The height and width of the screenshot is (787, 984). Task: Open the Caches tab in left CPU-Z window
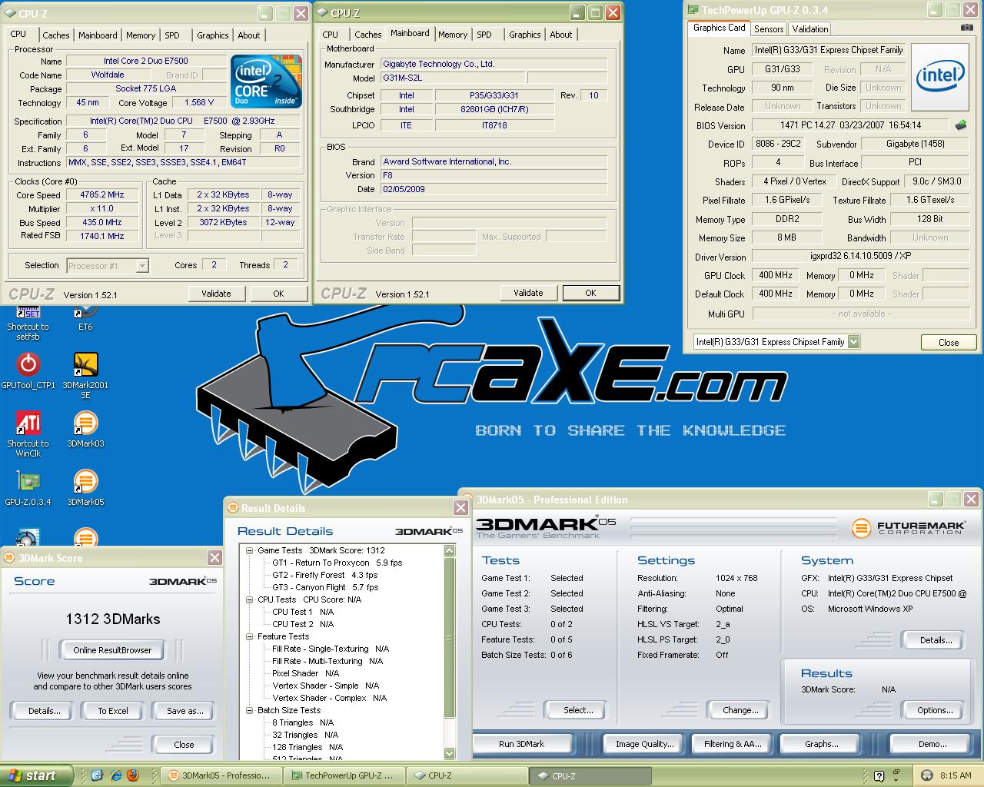(x=55, y=35)
